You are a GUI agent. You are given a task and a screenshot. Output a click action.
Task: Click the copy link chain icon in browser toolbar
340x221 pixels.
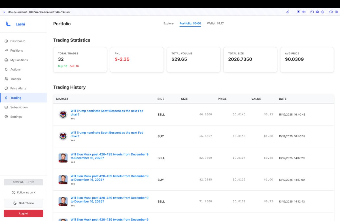[x=288, y=12]
